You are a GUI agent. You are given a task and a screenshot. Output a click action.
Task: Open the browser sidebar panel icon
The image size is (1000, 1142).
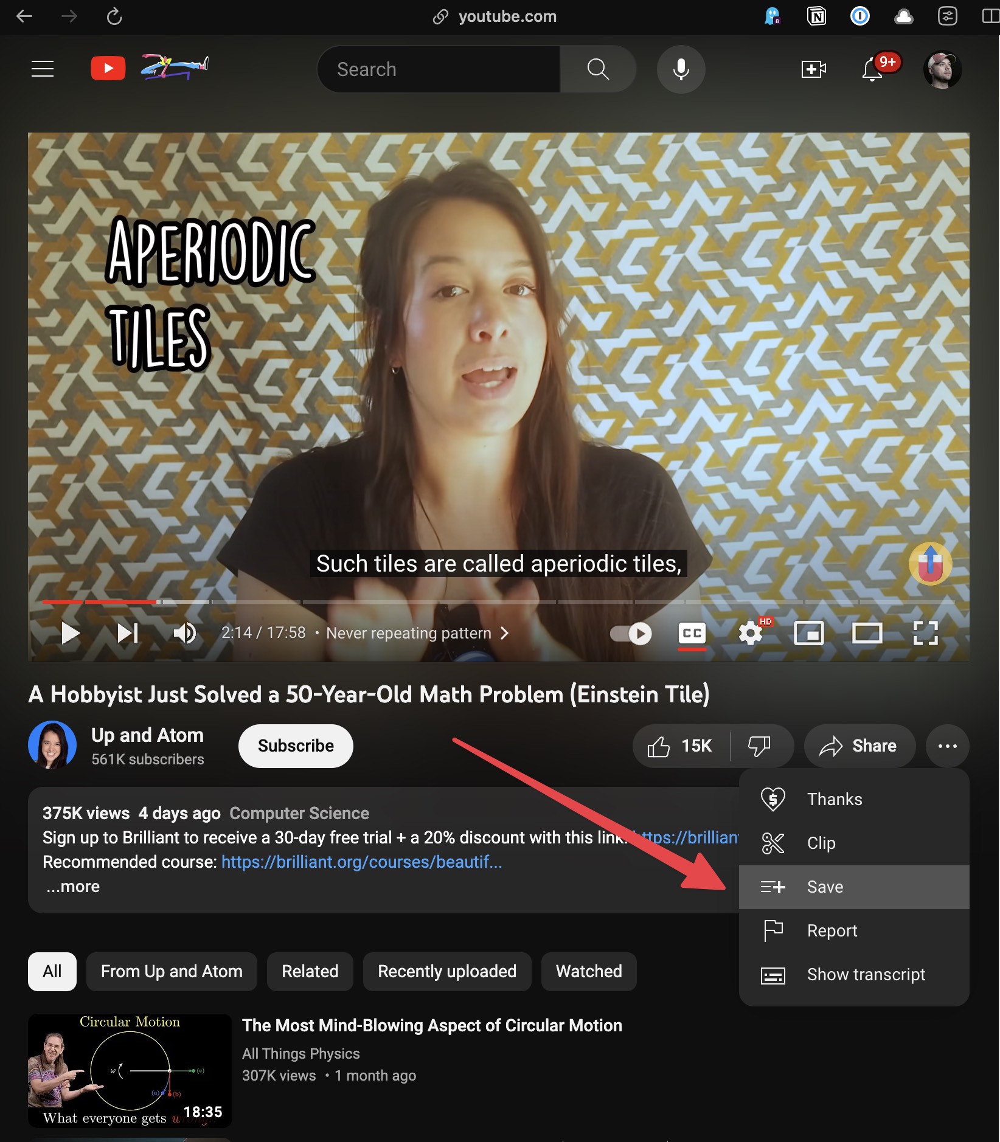tap(991, 16)
